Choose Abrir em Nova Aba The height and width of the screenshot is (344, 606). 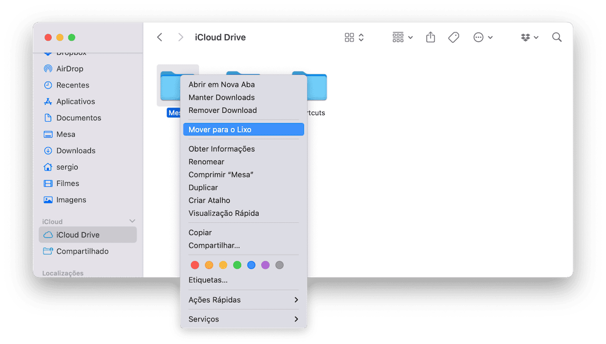point(243,85)
